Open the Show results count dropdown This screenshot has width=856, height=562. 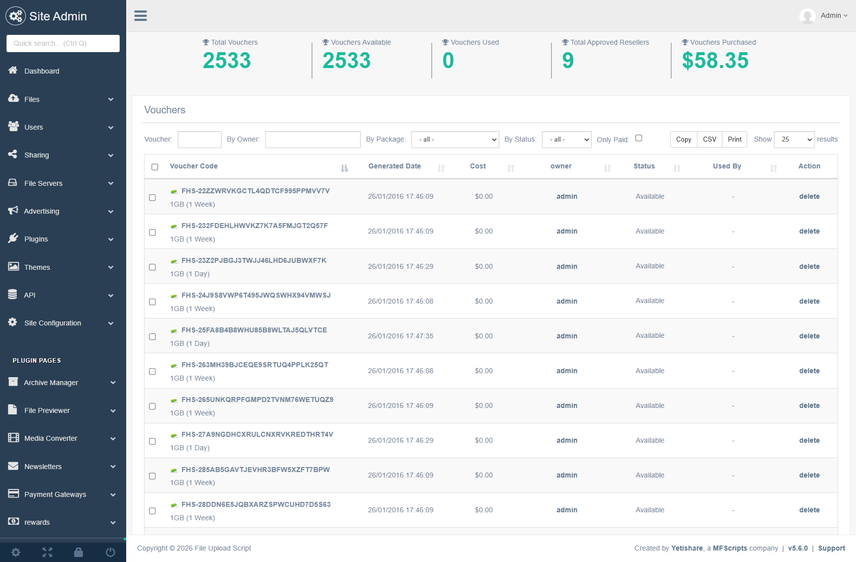[x=794, y=140]
